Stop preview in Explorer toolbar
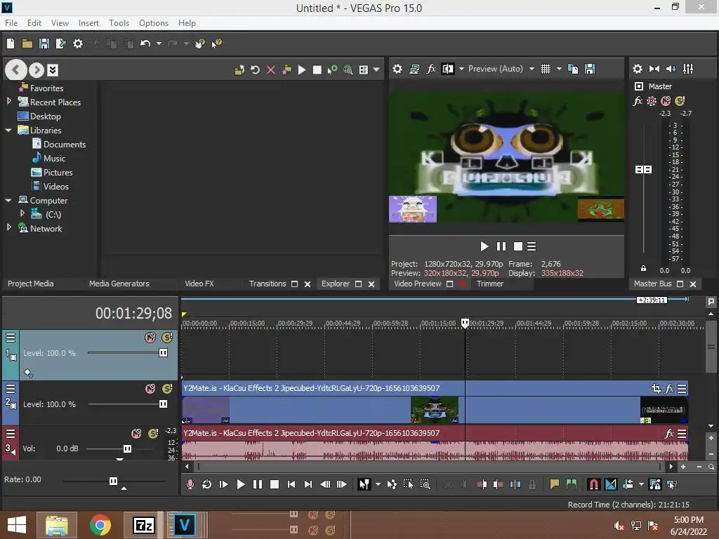Viewport: 719px width, 539px height. click(x=317, y=69)
